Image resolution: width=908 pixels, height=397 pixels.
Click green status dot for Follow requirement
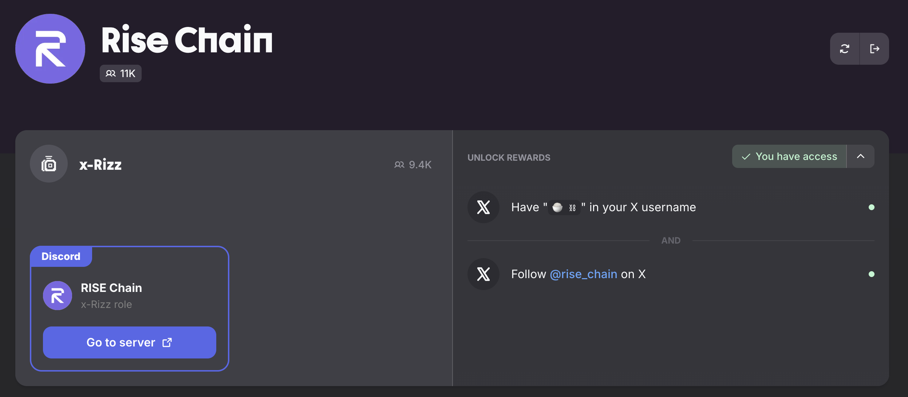[872, 274]
